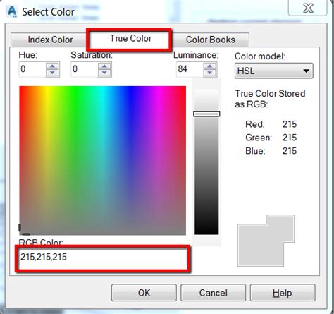334x314 pixels.
Task: Click the Hue value field
Action: pyautogui.click(x=32, y=69)
